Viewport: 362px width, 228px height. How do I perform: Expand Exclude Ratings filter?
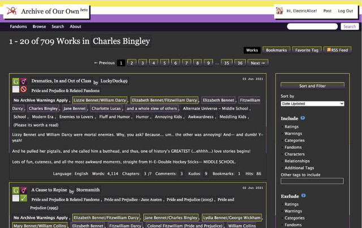(291, 204)
